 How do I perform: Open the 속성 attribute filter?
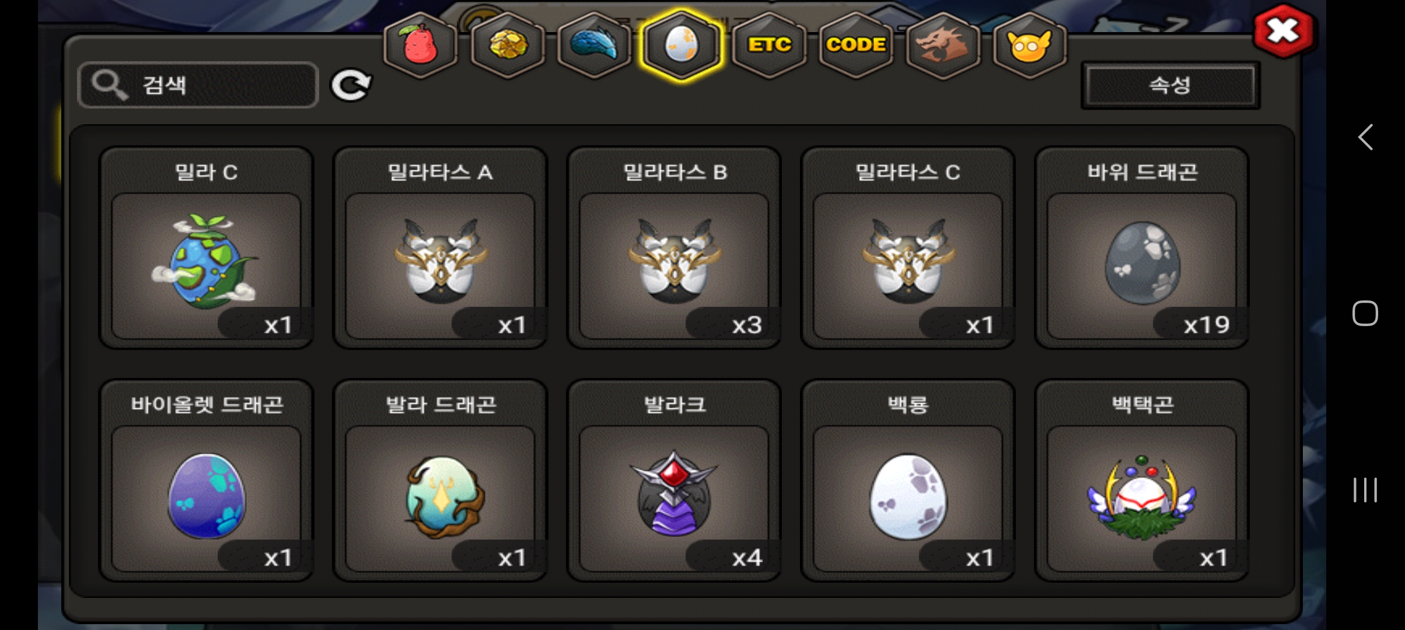tap(1170, 85)
